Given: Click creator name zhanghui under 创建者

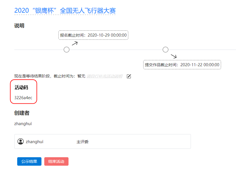Looking at the screenshot, I should pyautogui.click(x=23, y=124).
